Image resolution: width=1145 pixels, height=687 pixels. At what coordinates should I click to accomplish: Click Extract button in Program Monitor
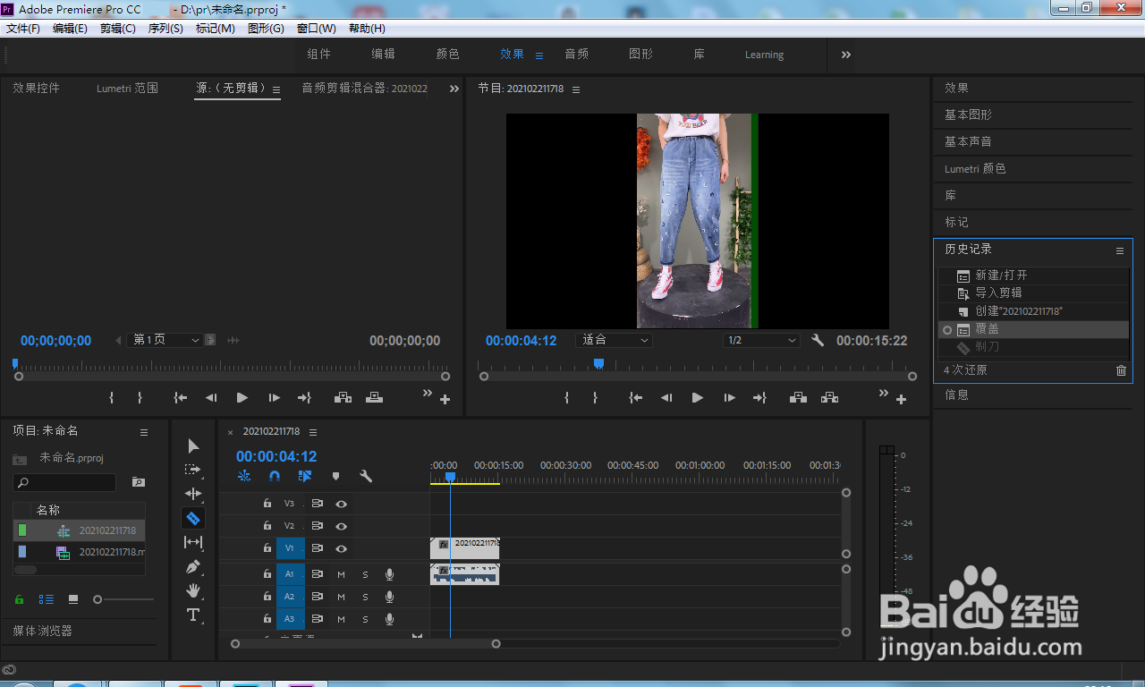coord(829,398)
